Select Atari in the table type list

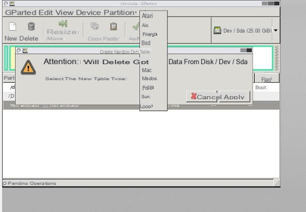(x=154, y=16)
